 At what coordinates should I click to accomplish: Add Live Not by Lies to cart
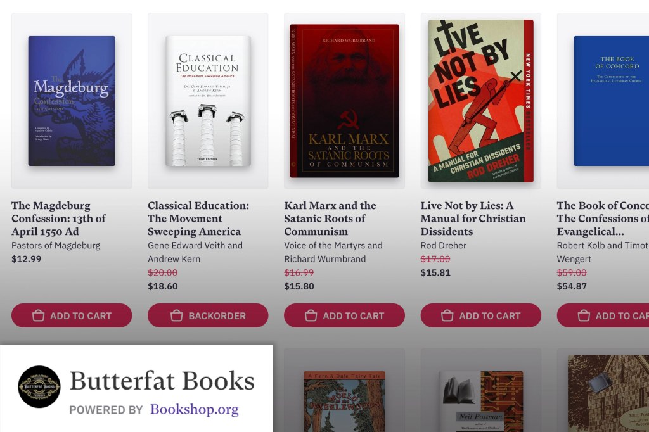click(480, 315)
